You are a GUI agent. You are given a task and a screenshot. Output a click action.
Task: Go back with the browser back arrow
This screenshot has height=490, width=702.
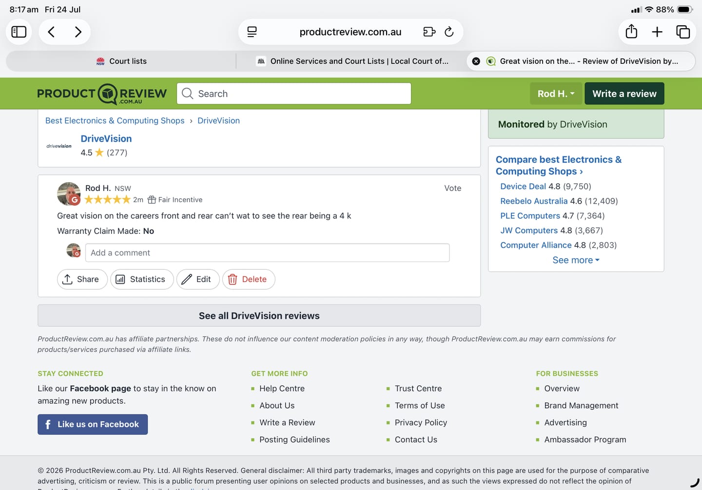51,32
